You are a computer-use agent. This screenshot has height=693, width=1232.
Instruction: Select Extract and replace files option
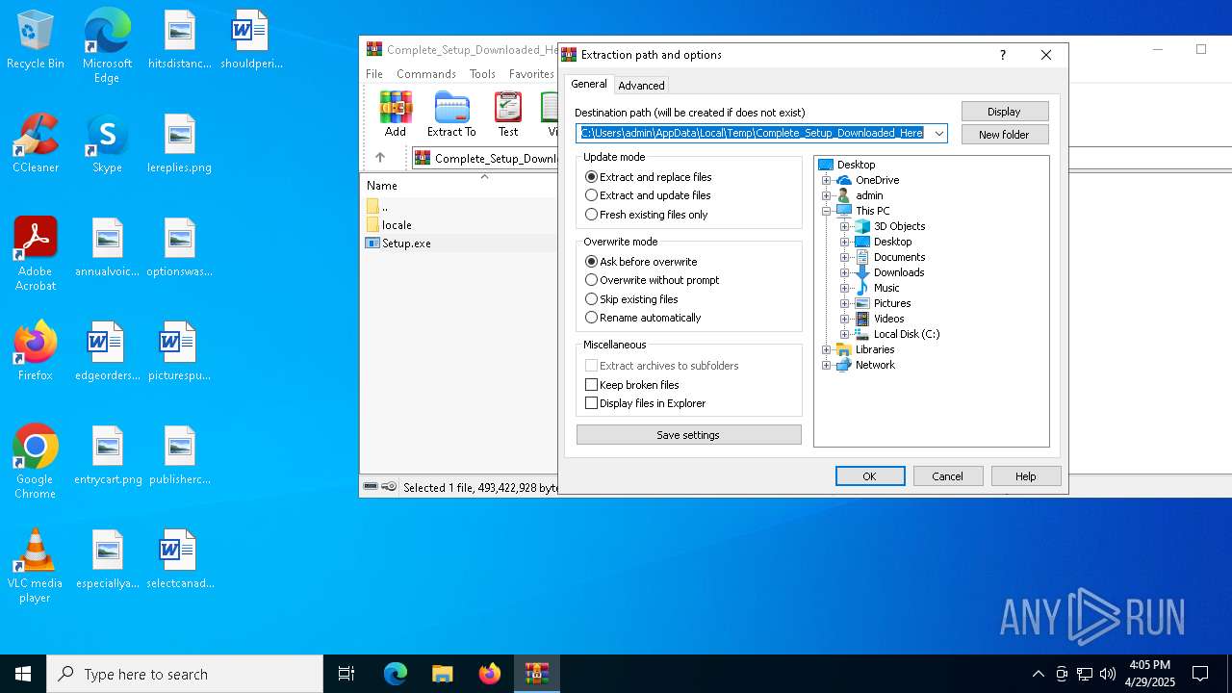coord(649,177)
